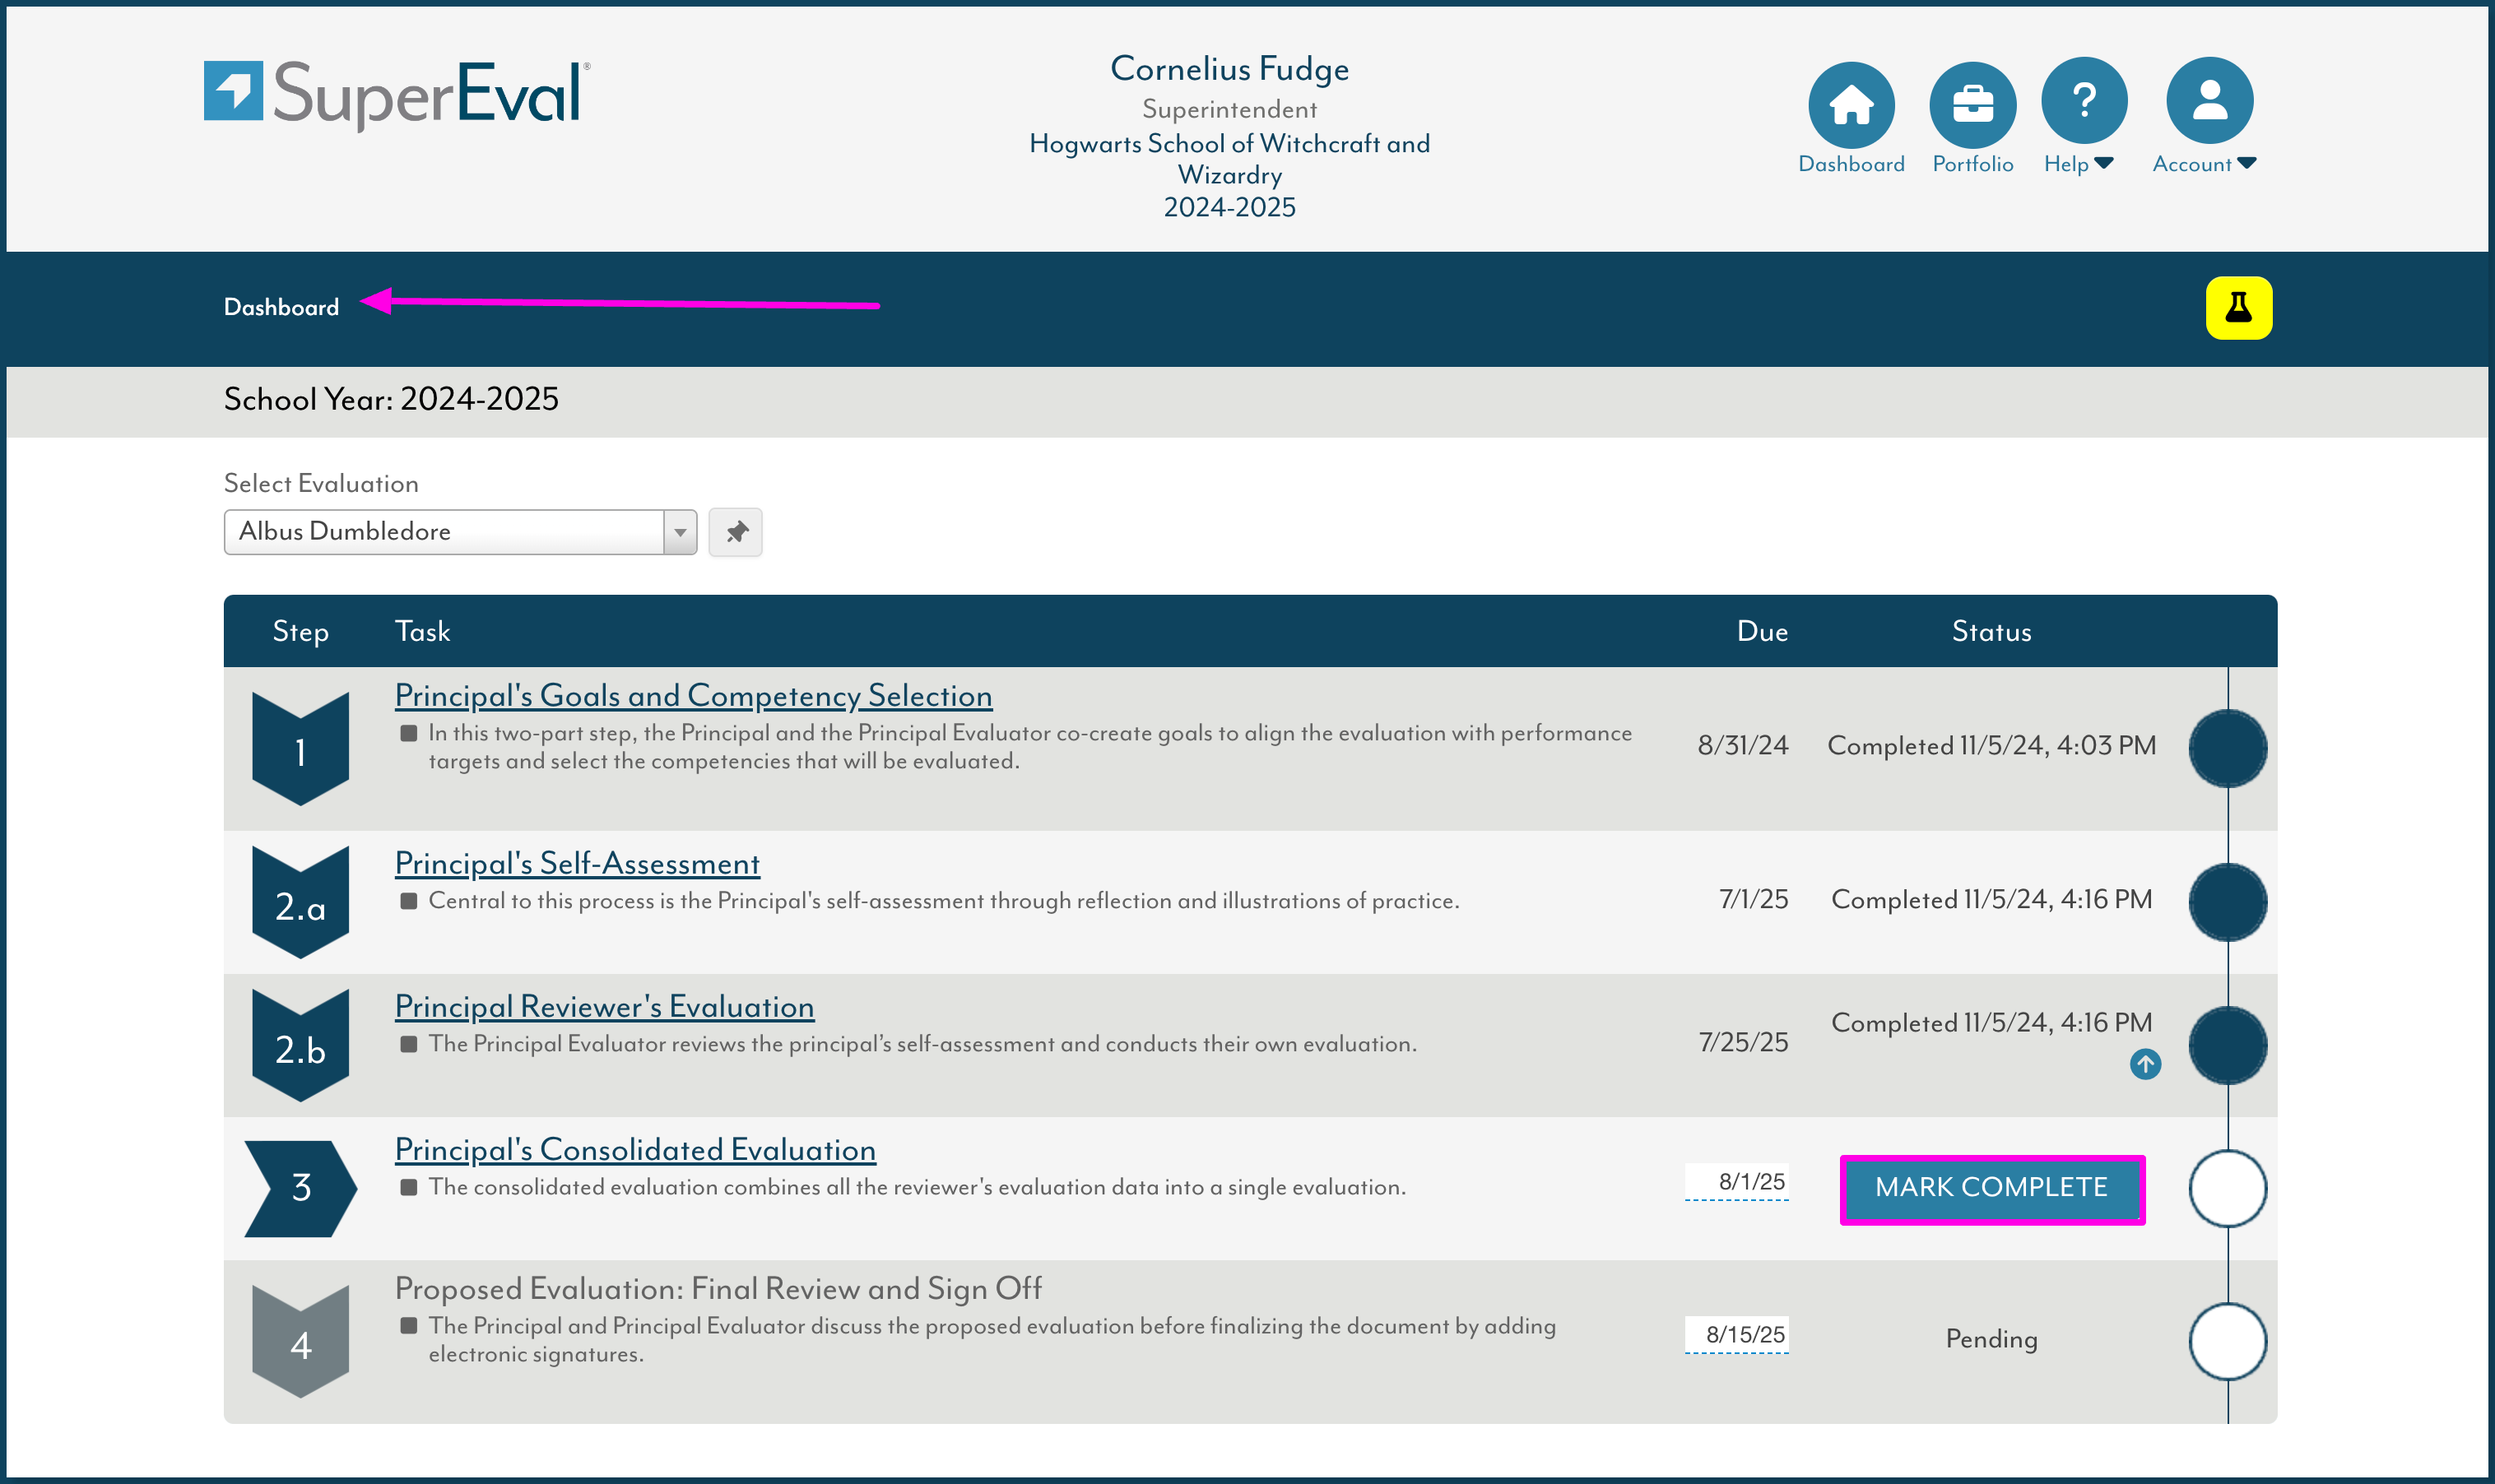Edit the 8/1/25 due date field
Viewport: 2495px width, 1484px height.
1736,1182
